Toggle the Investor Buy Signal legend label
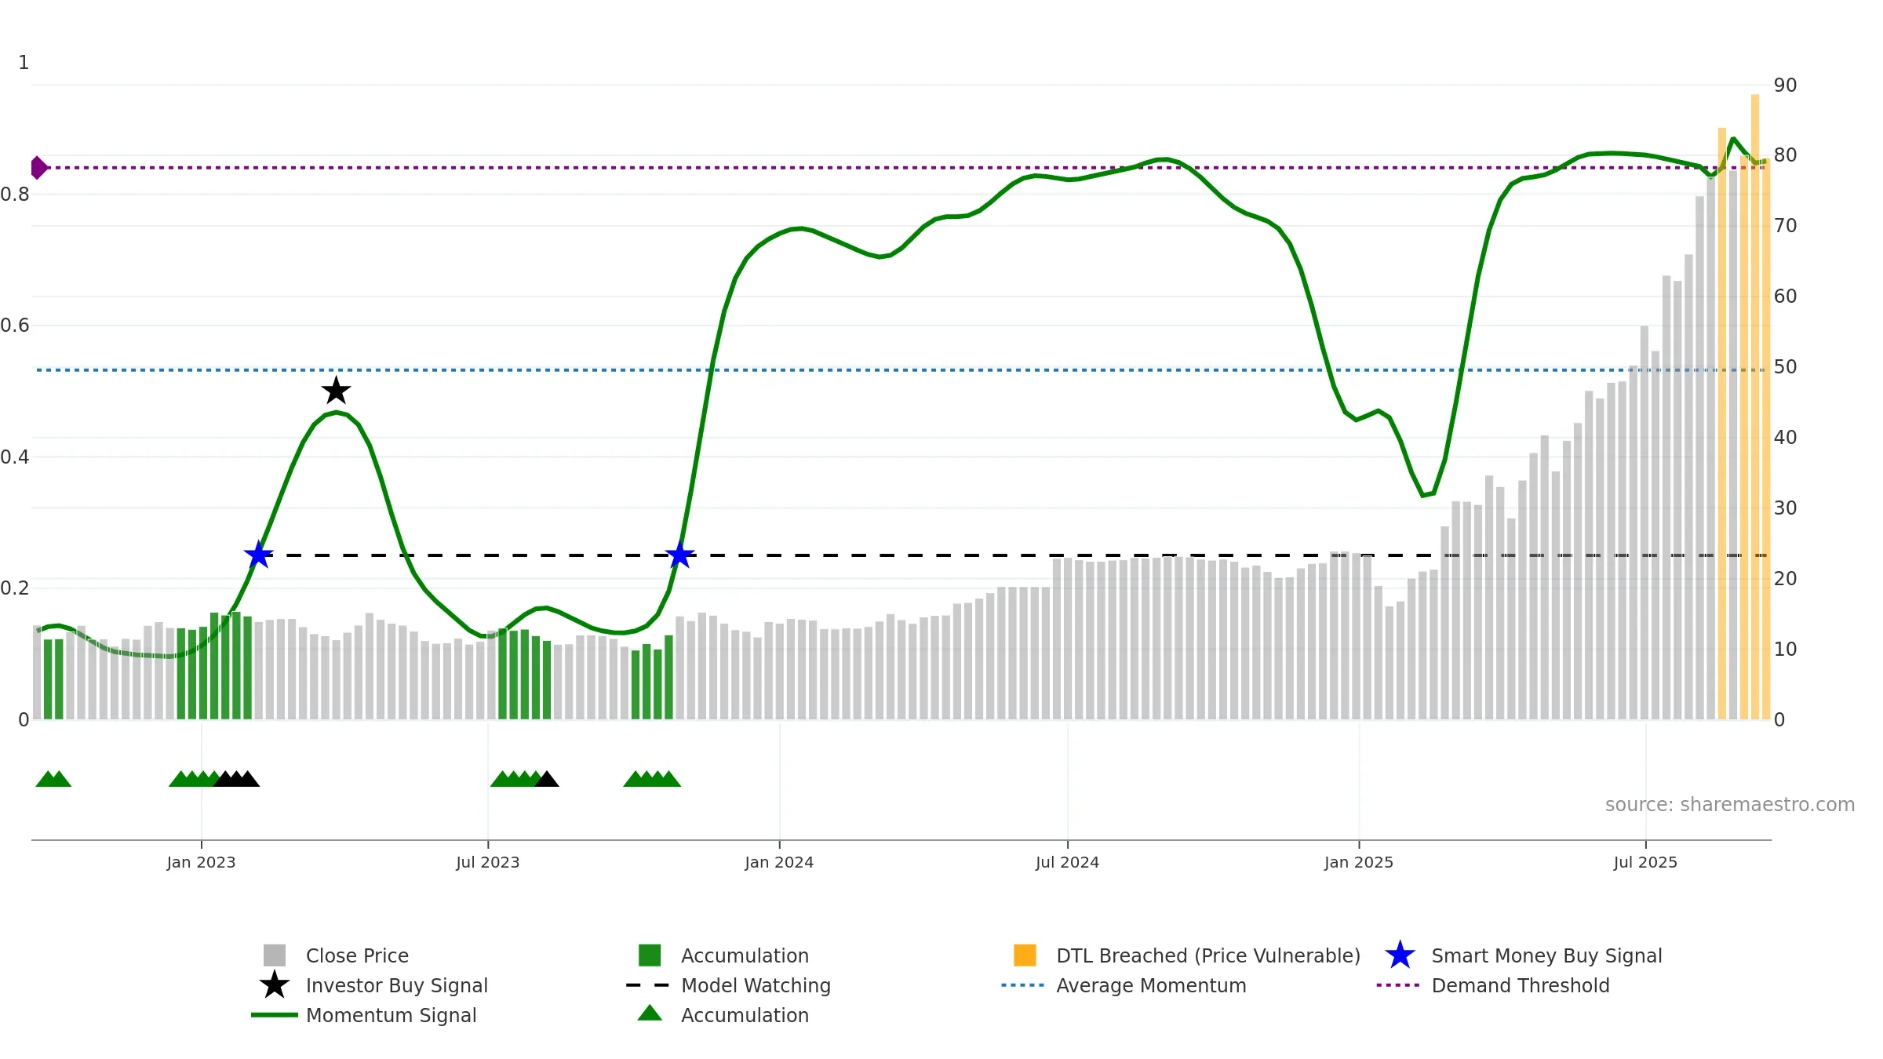Viewport: 1883px width, 1059px height. 397,986
